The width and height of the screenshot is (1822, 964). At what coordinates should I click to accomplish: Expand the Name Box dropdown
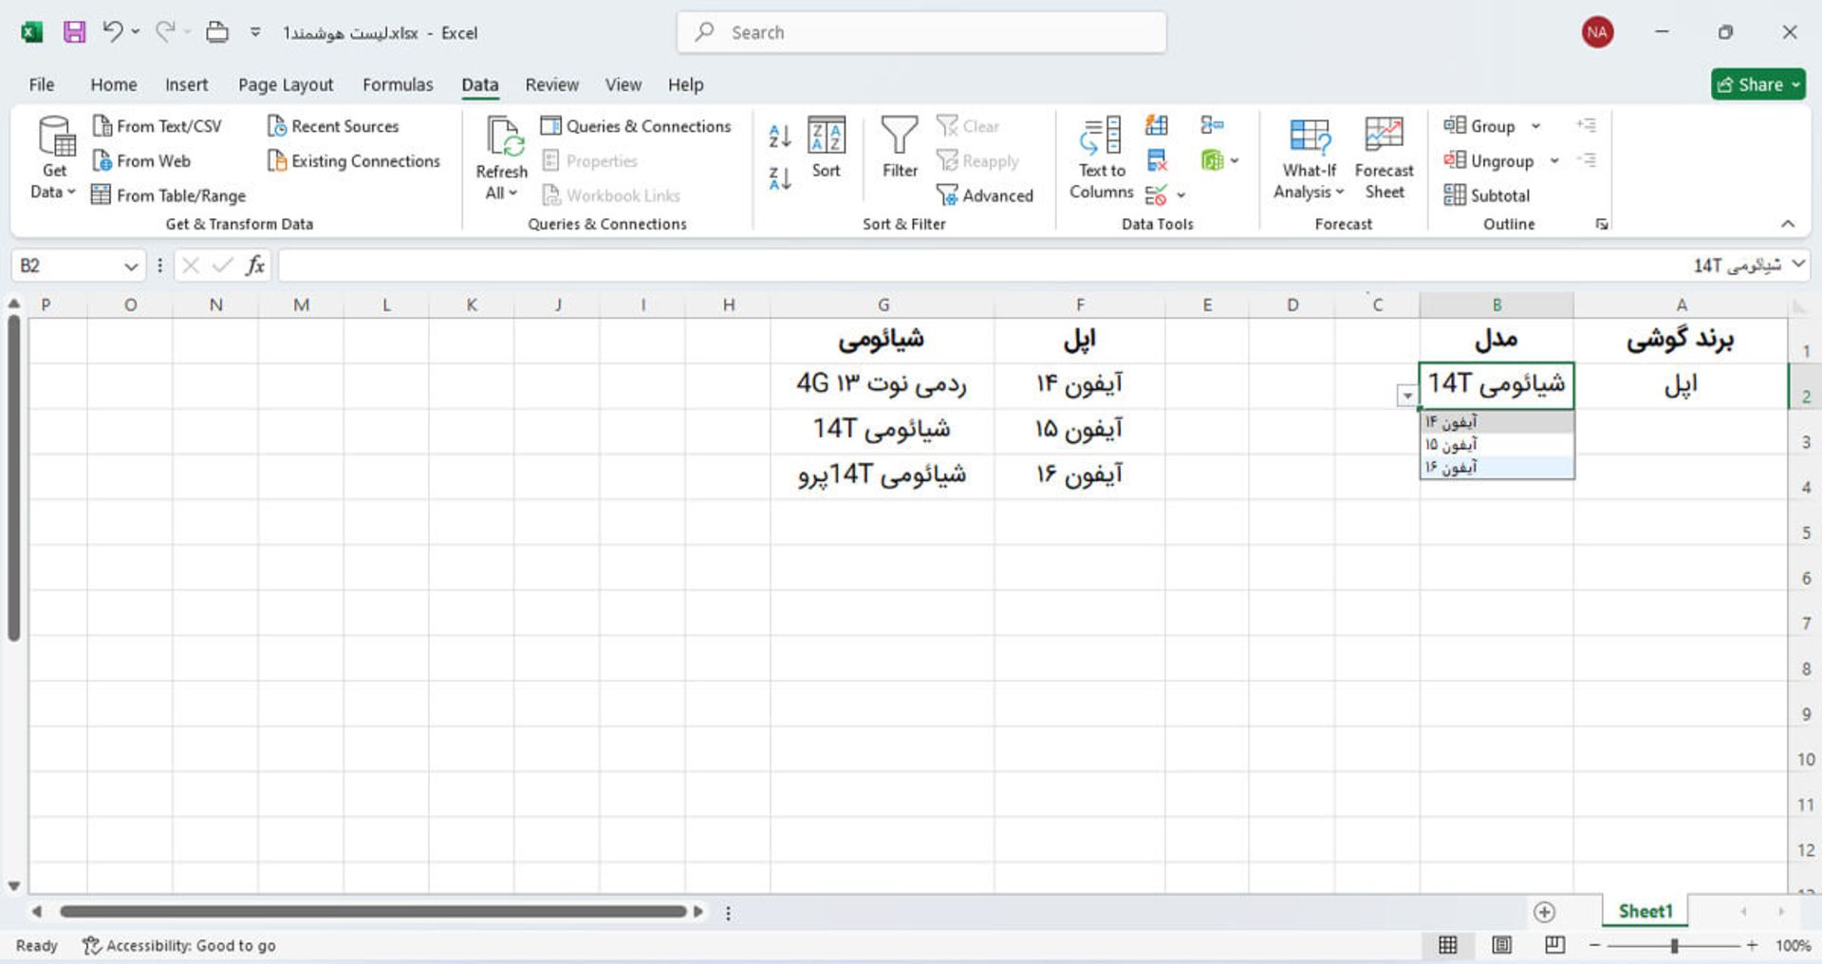[131, 267]
